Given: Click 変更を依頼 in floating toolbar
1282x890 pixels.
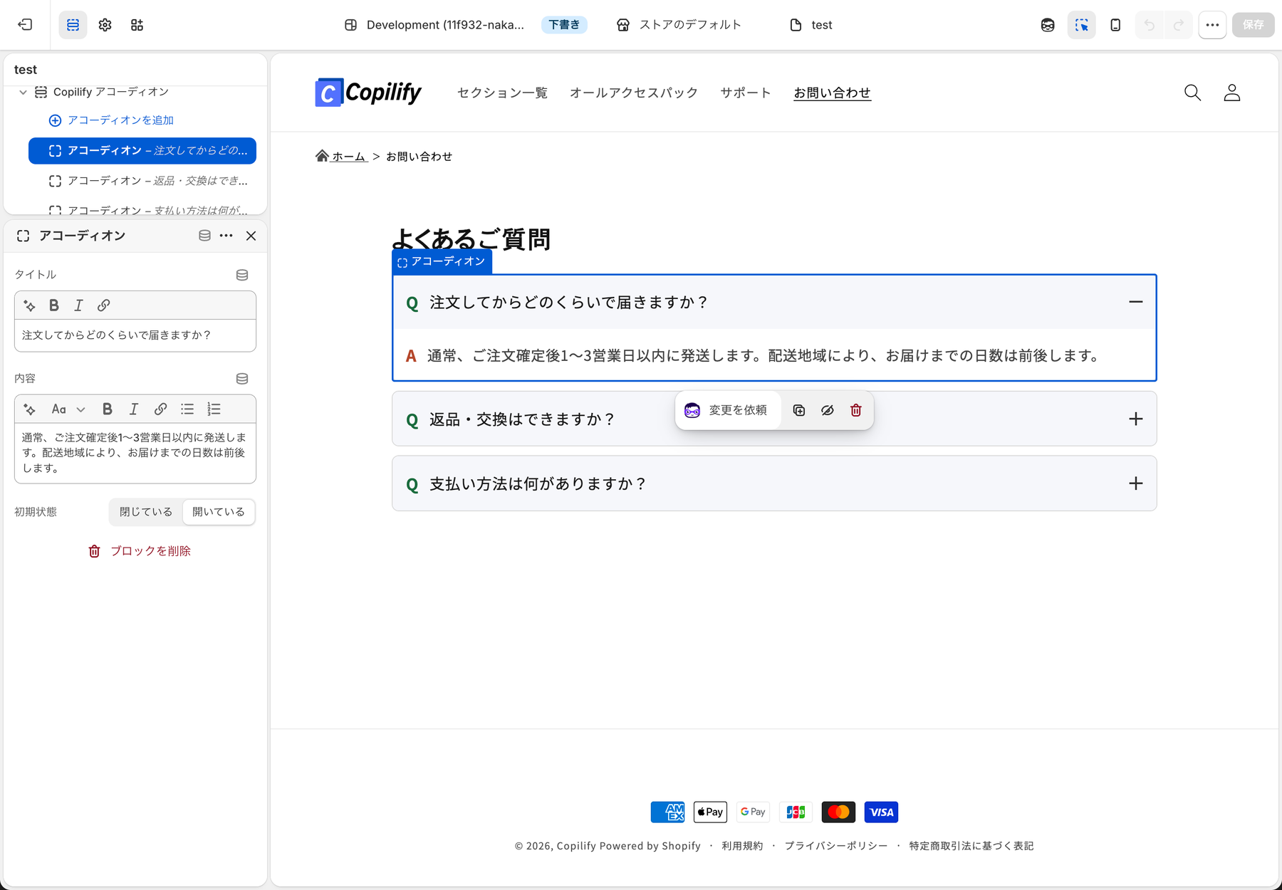Looking at the screenshot, I should (x=727, y=410).
